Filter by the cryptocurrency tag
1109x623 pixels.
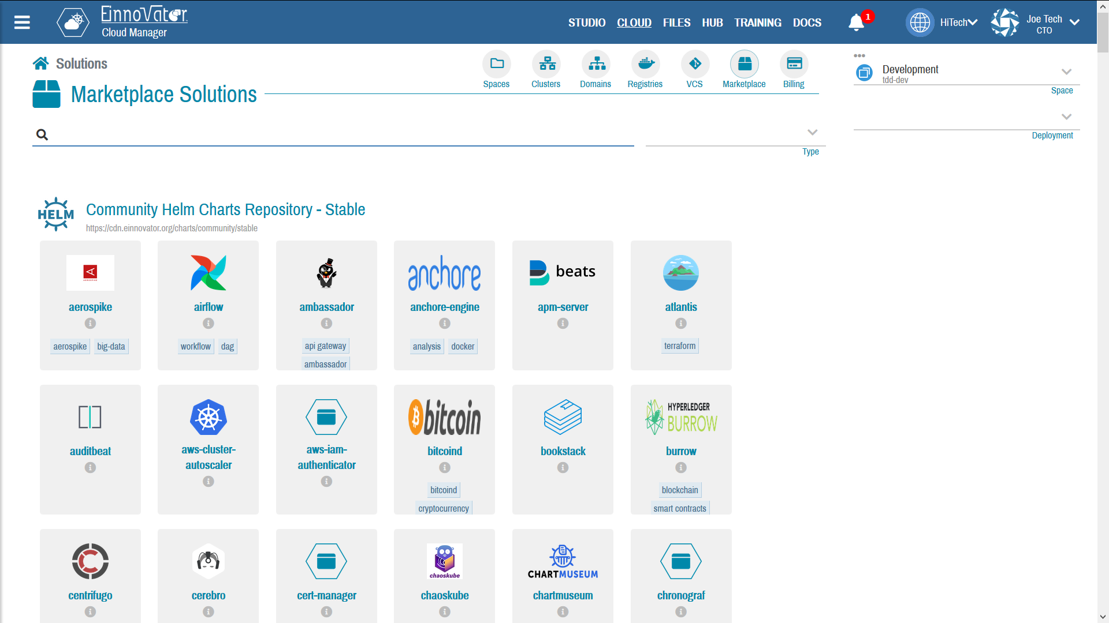[x=444, y=508]
